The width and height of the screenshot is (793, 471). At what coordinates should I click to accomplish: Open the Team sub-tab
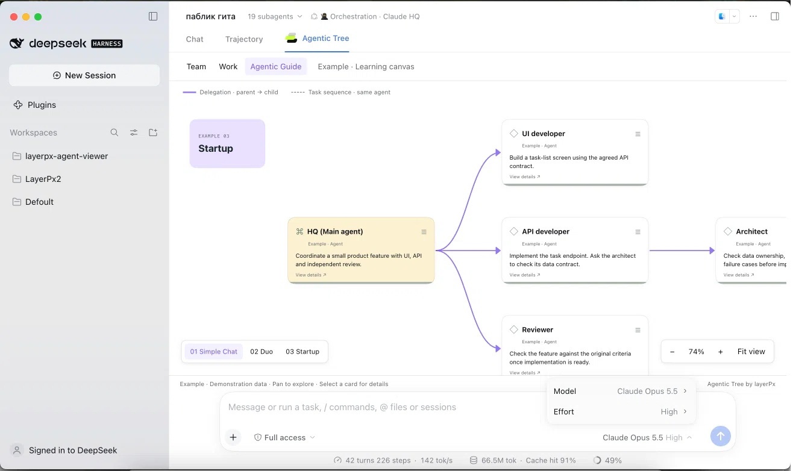[196, 67]
